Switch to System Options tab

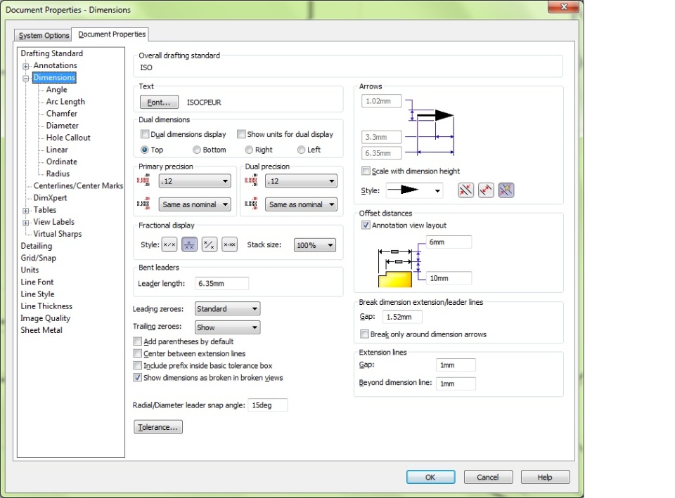coord(43,35)
